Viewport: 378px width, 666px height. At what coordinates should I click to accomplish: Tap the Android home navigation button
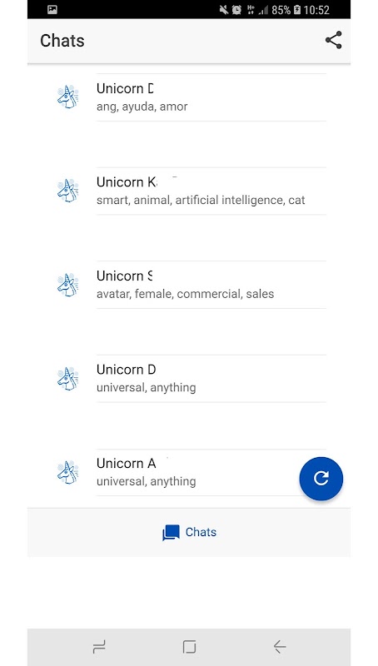coord(190,647)
